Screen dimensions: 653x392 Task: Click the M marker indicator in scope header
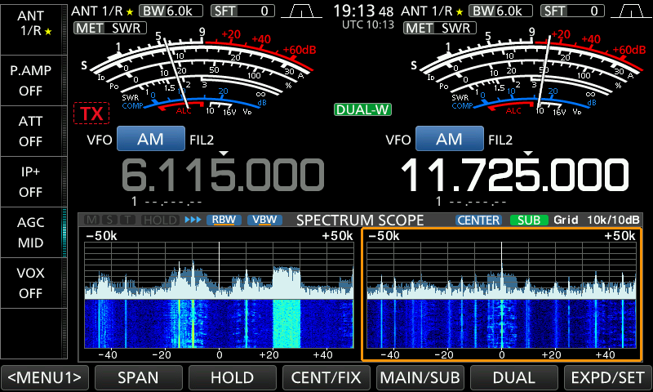pyautogui.click(x=92, y=220)
